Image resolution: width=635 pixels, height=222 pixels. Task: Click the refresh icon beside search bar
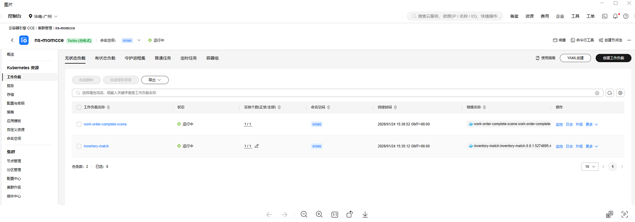pos(610,93)
